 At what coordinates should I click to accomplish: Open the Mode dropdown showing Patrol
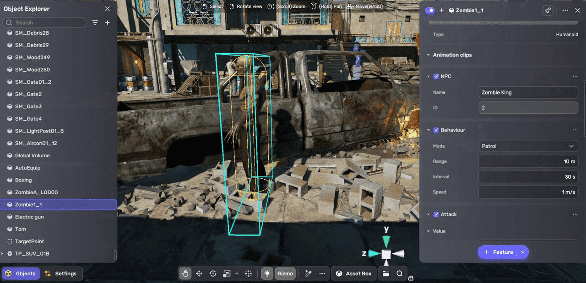(x=528, y=146)
